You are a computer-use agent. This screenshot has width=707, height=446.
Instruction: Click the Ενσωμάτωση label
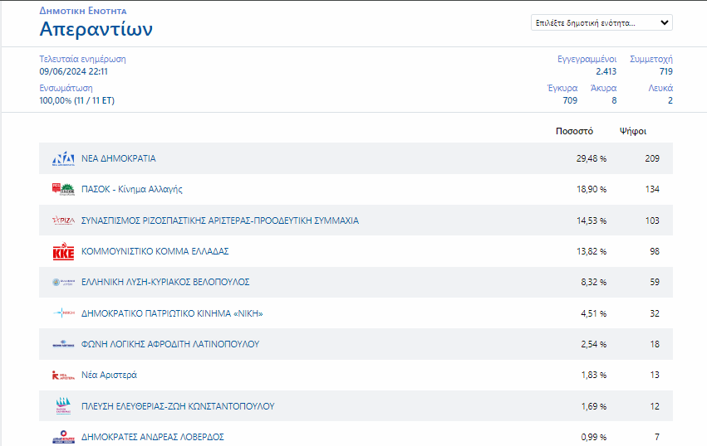pos(66,88)
